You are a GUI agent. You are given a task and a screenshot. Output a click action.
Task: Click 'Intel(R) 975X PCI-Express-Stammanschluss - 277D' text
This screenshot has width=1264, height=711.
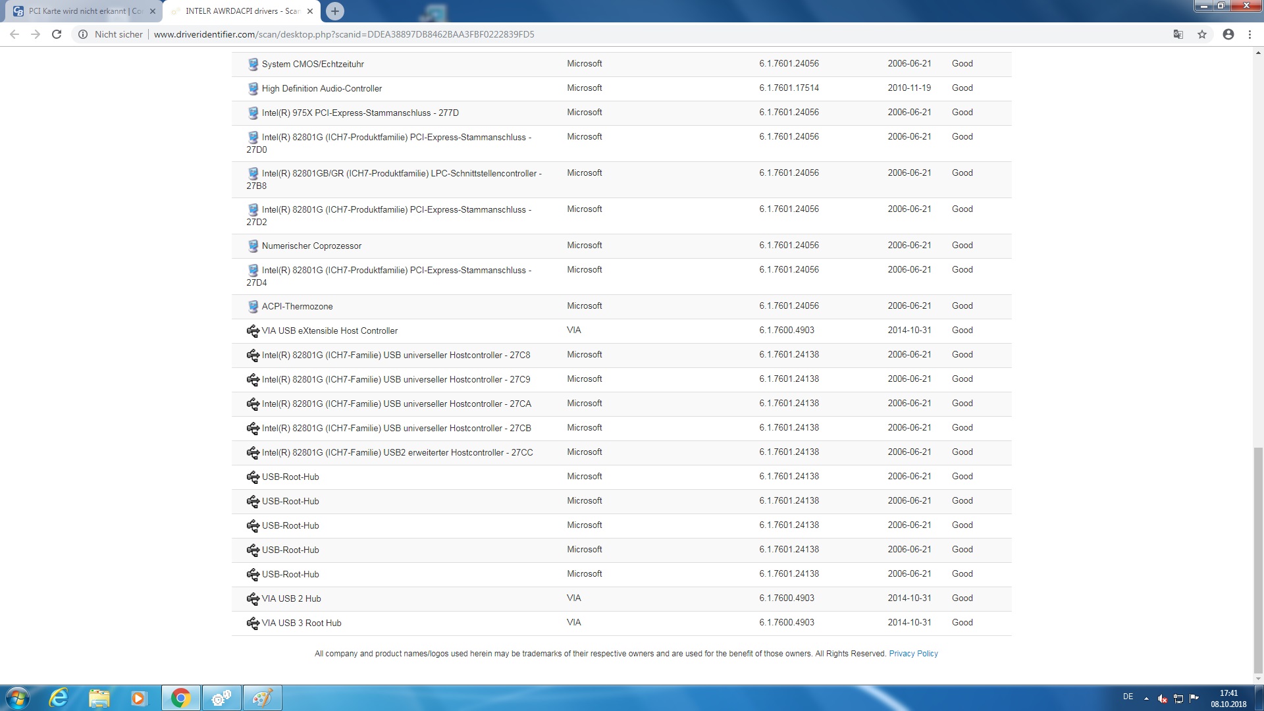point(360,113)
